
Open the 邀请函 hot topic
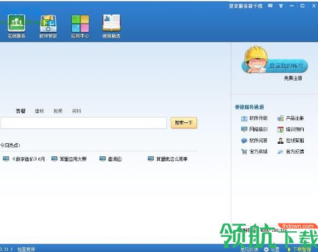pos(115,159)
